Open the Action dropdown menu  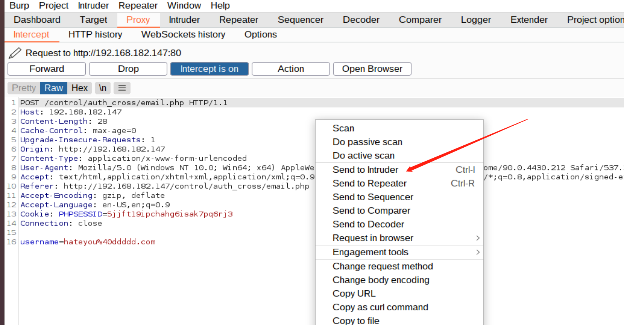(x=291, y=69)
